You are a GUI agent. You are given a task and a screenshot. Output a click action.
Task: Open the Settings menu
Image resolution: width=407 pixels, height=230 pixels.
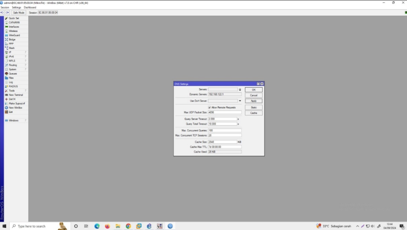[x=16, y=8]
